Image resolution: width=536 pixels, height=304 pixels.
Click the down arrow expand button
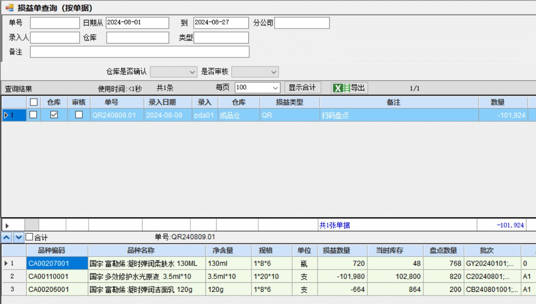pyautogui.click(x=19, y=237)
